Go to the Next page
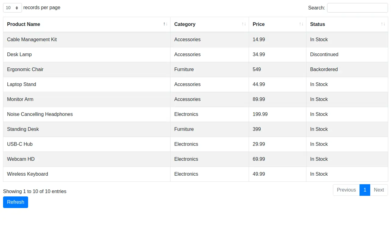Viewport: 391px width, 244px height. coord(379,190)
